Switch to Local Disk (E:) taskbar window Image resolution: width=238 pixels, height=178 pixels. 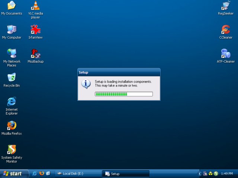(77, 174)
